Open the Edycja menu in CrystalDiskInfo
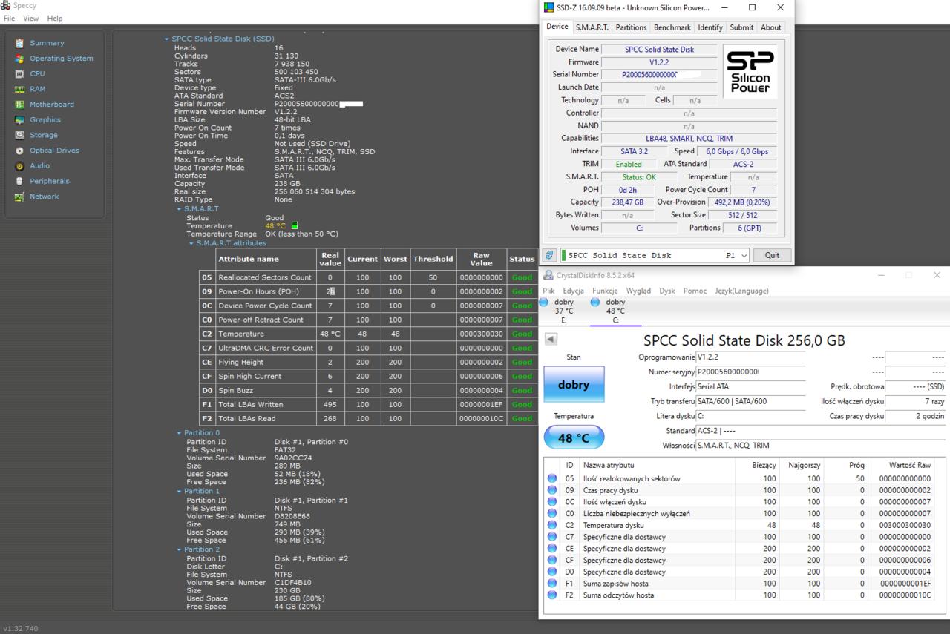Viewport: 950px width, 634px height. coord(573,291)
